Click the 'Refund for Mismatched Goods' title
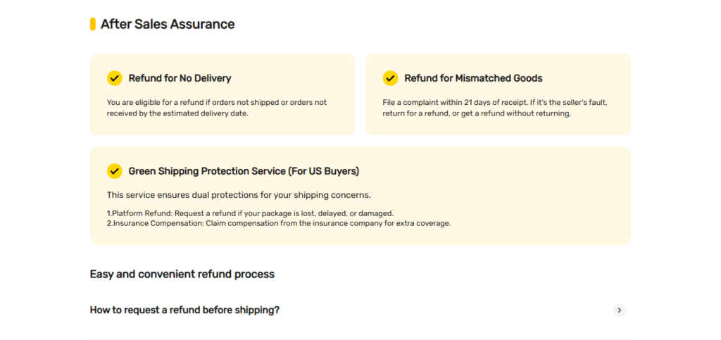Screen dimensions: 721x340 (x=473, y=78)
